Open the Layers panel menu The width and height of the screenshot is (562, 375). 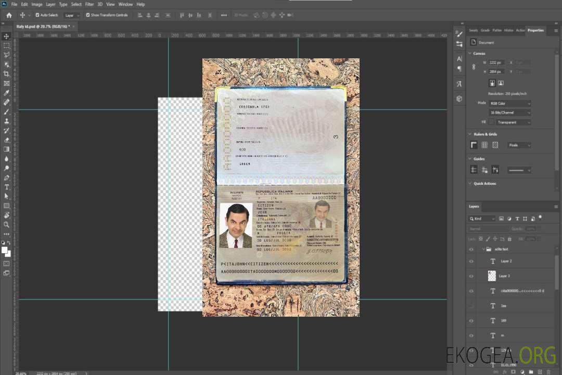(x=556, y=206)
